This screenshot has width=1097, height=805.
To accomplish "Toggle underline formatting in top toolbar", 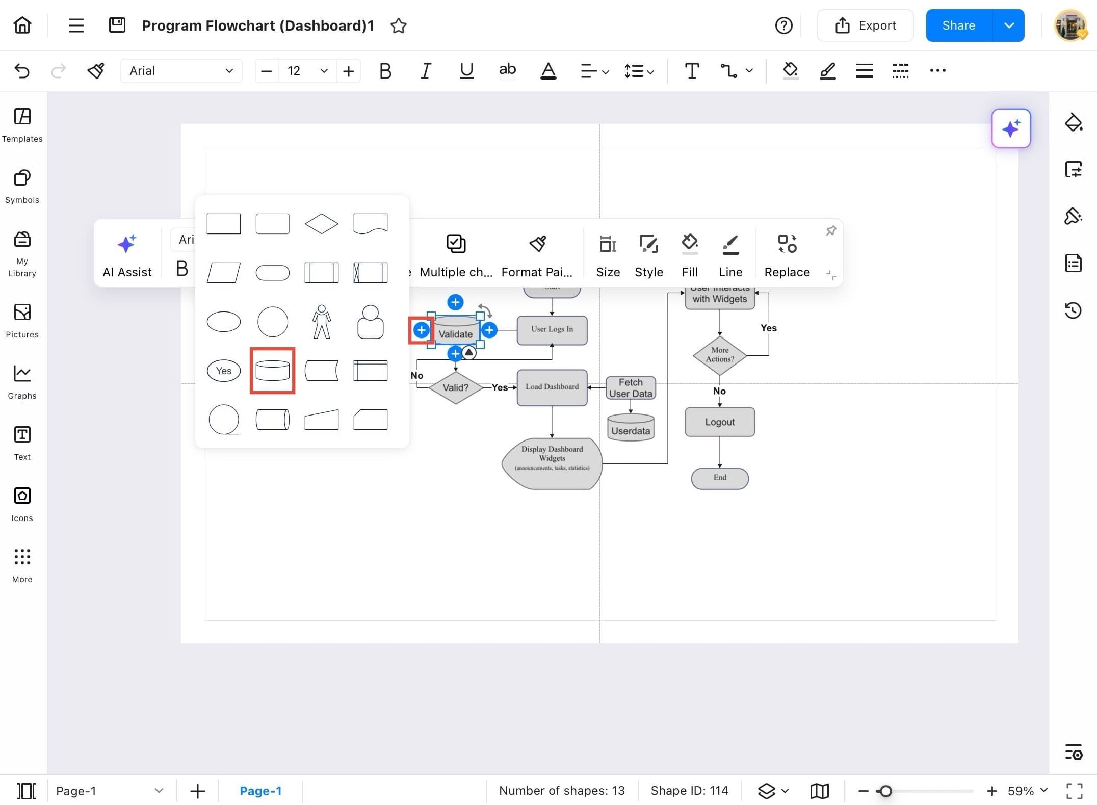I will pyautogui.click(x=466, y=70).
